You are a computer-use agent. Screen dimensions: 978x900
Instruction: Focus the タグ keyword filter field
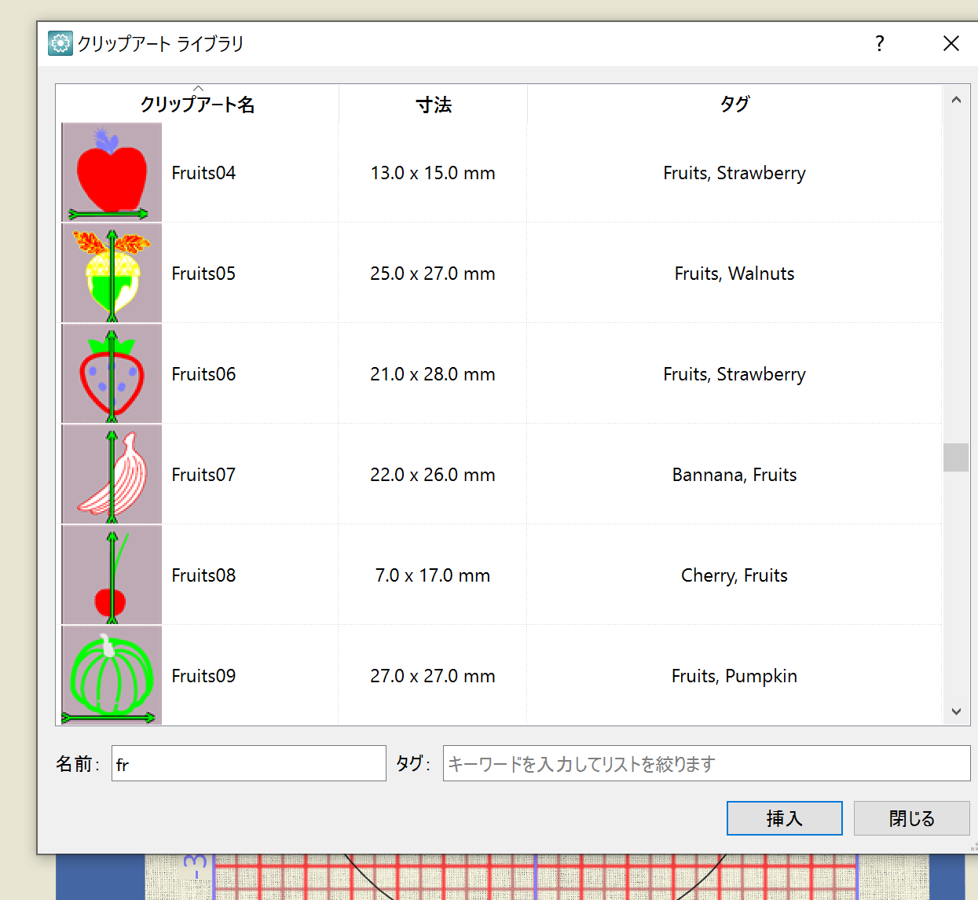point(705,764)
